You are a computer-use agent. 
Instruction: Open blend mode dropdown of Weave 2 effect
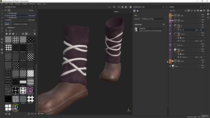(197, 57)
